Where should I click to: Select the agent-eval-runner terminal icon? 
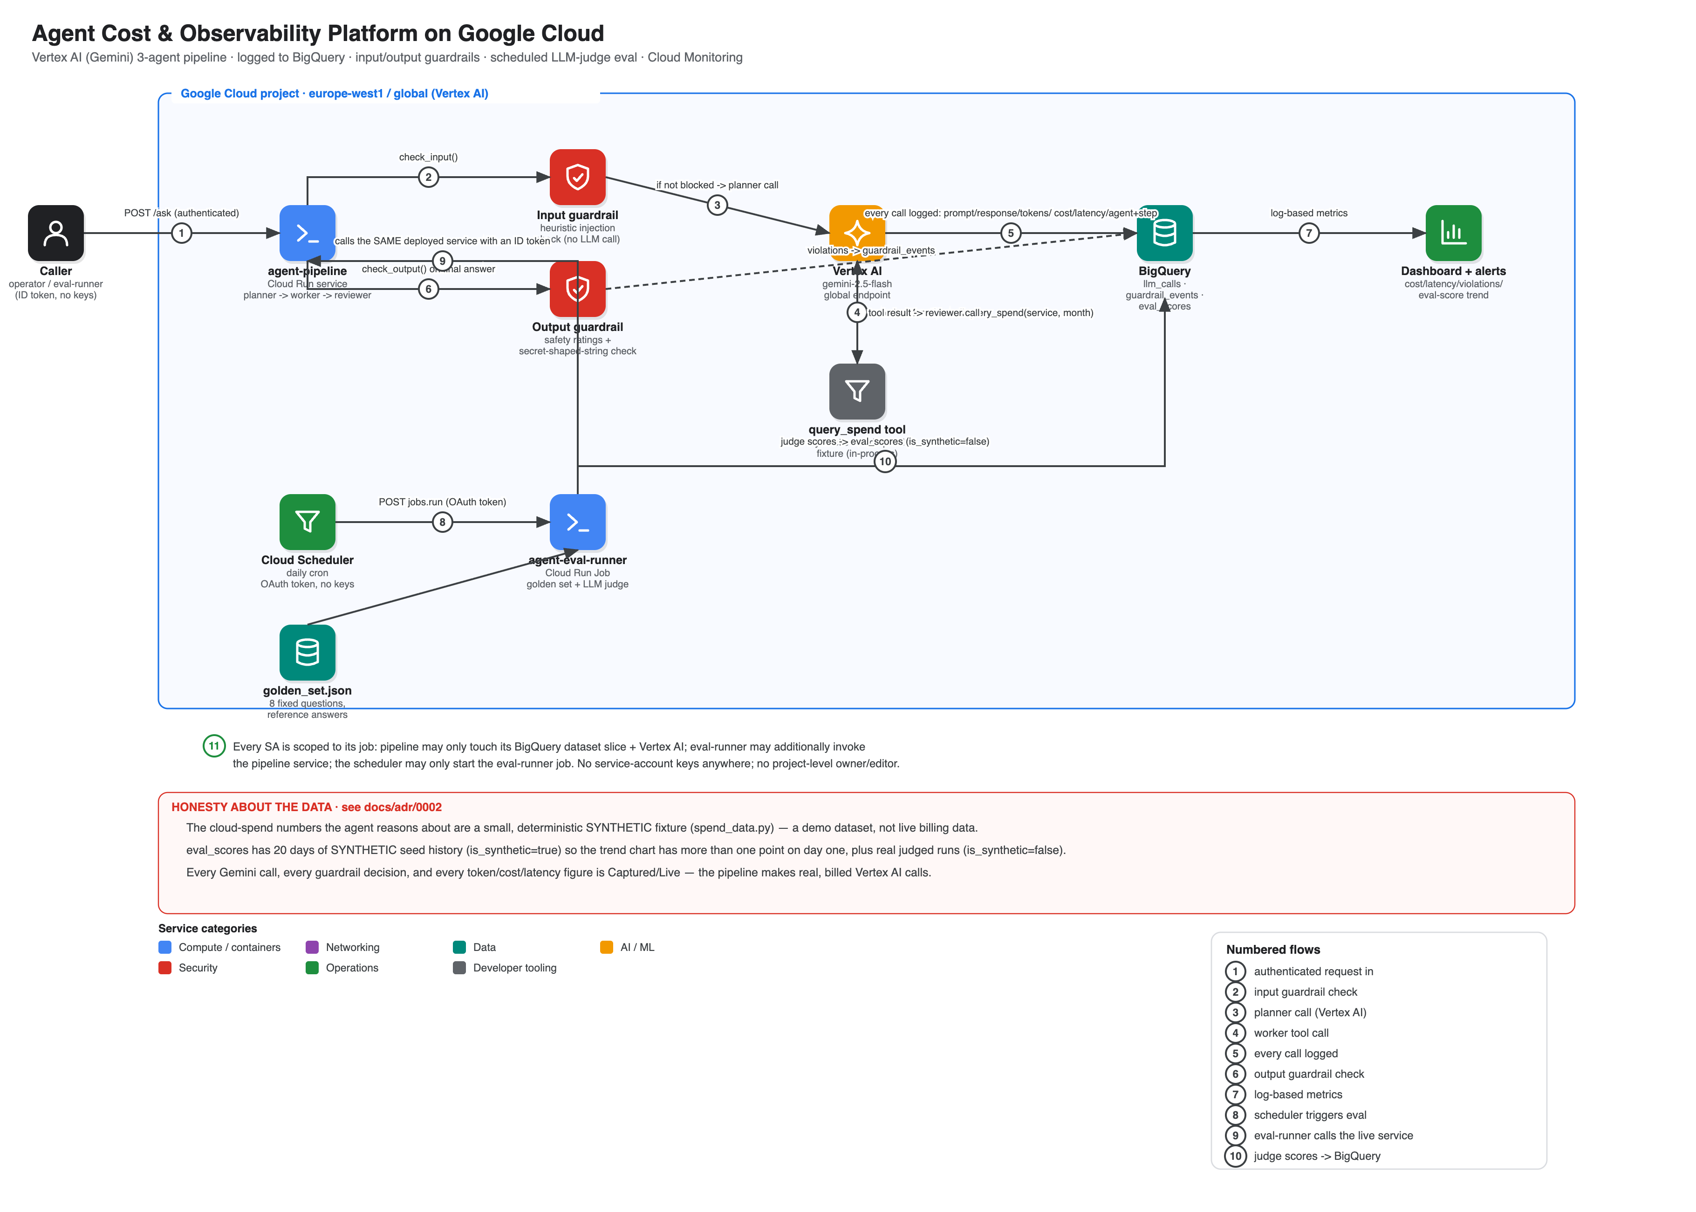pyautogui.click(x=577, y=522)
